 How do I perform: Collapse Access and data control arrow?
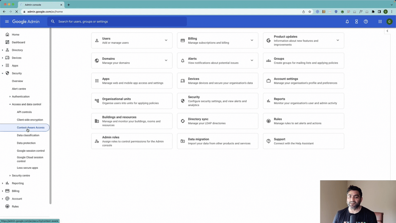coord(10,104)
